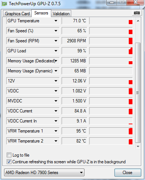Click the VRM Temperature 2 graph bar
145x180 pixels.
(131, 142)
